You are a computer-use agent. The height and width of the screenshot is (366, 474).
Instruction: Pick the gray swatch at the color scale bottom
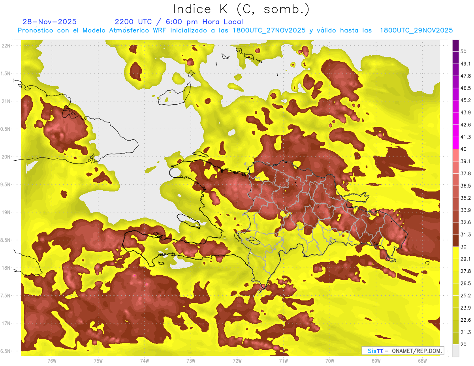455,351
